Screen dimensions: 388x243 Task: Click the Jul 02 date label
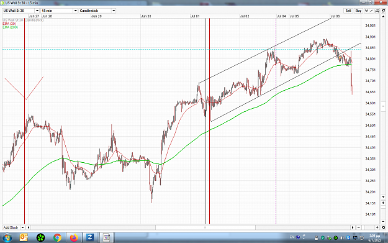(245, 16)
